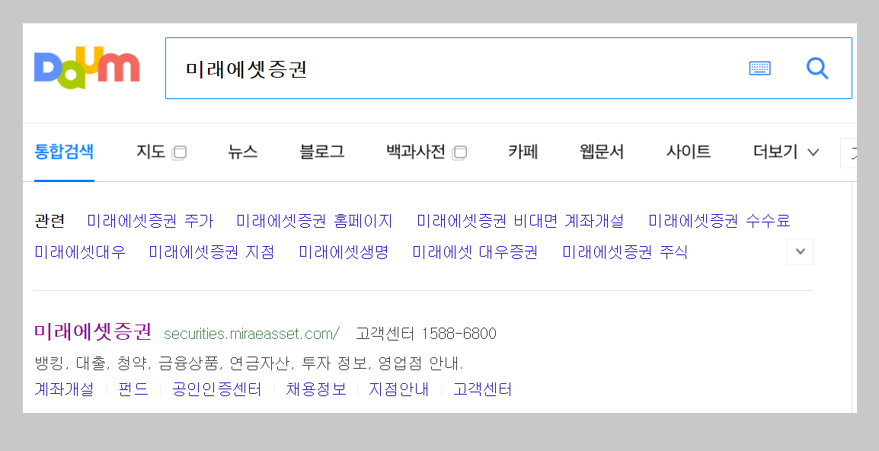The width and height of the screenshot is (879, 451).
Task: Click related search 미래에셋증권 수수료
Action: click(719, 220)
